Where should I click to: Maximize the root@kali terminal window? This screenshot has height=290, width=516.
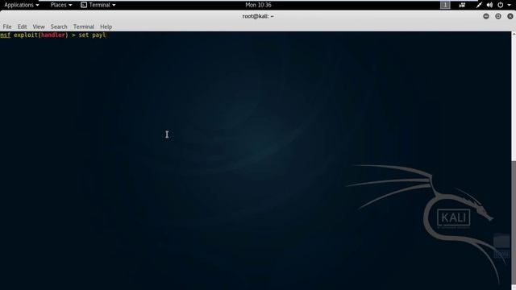coord(498,16)
